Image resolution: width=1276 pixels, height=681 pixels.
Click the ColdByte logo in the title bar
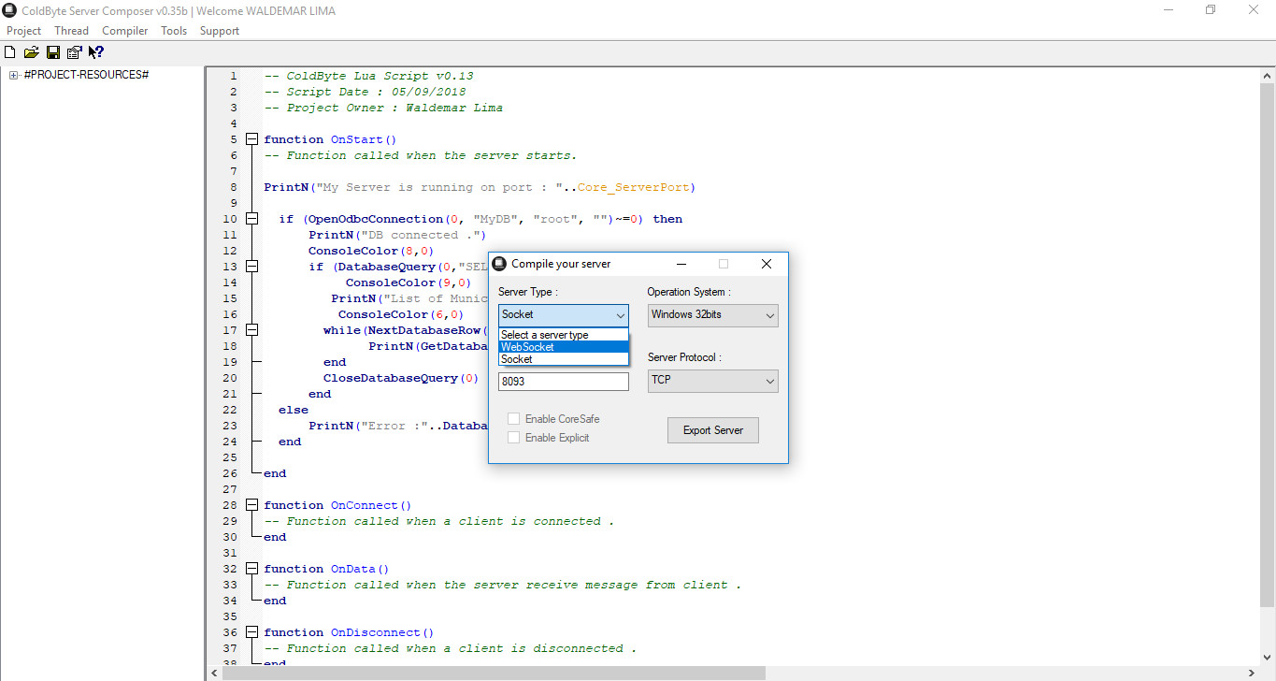9,9
